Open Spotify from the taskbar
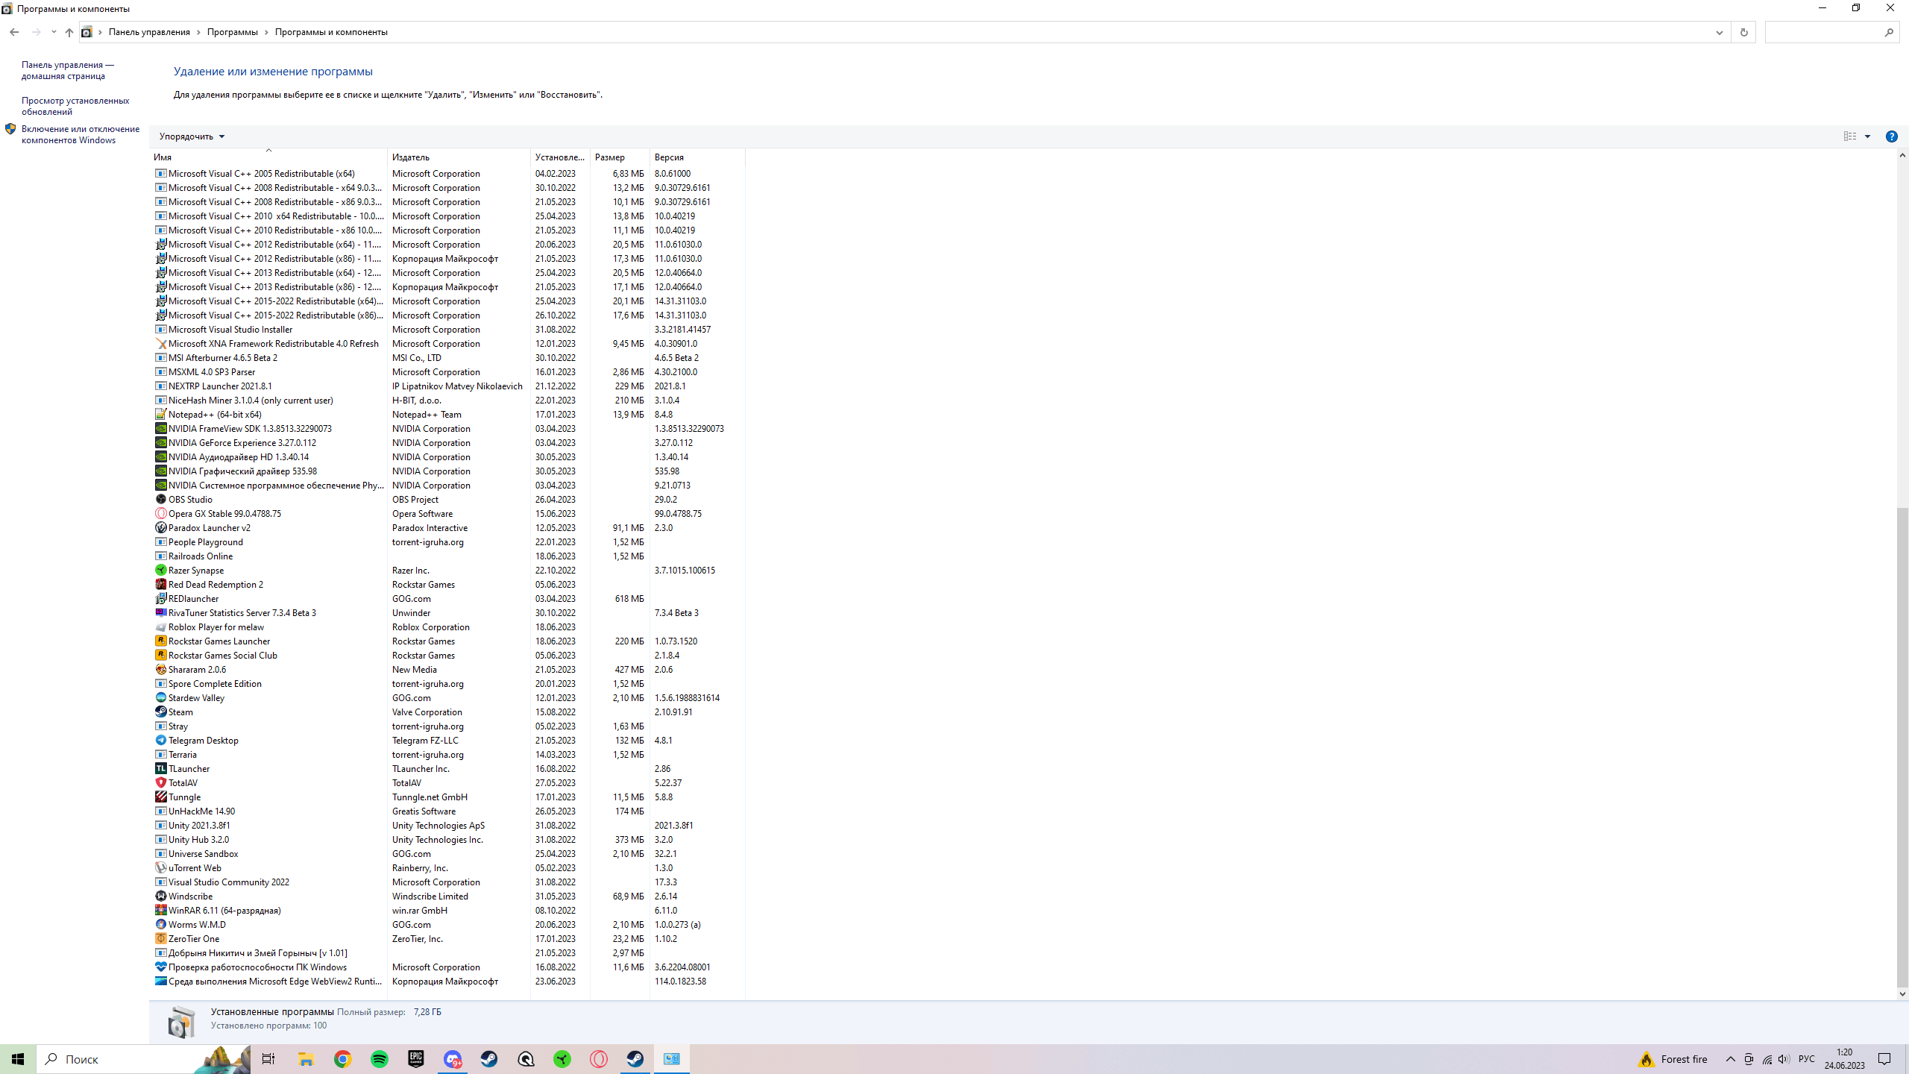Viewport: 1909px width, 1074px height. 379,1059
